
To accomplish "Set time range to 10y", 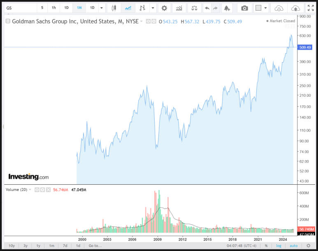I will point(12,246).
